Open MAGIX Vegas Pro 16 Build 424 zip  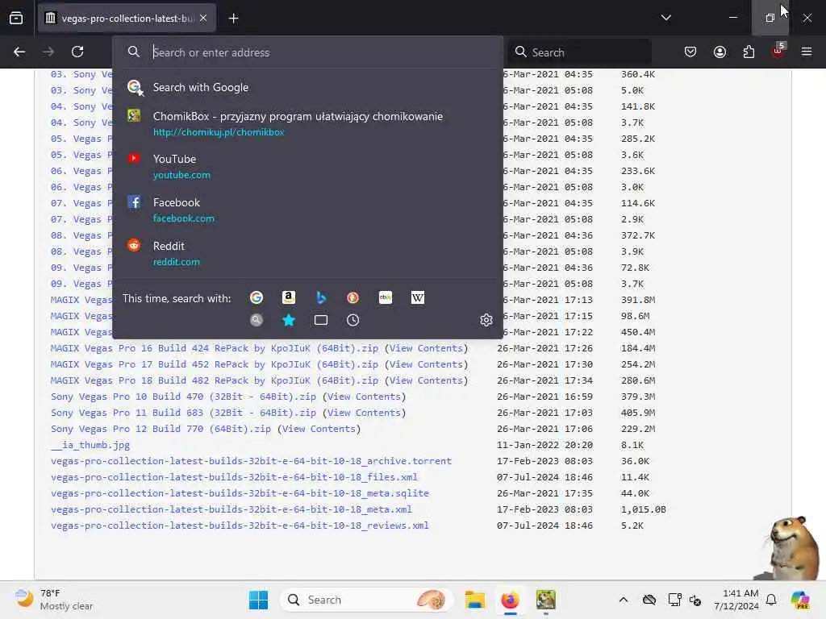[215, 348]
